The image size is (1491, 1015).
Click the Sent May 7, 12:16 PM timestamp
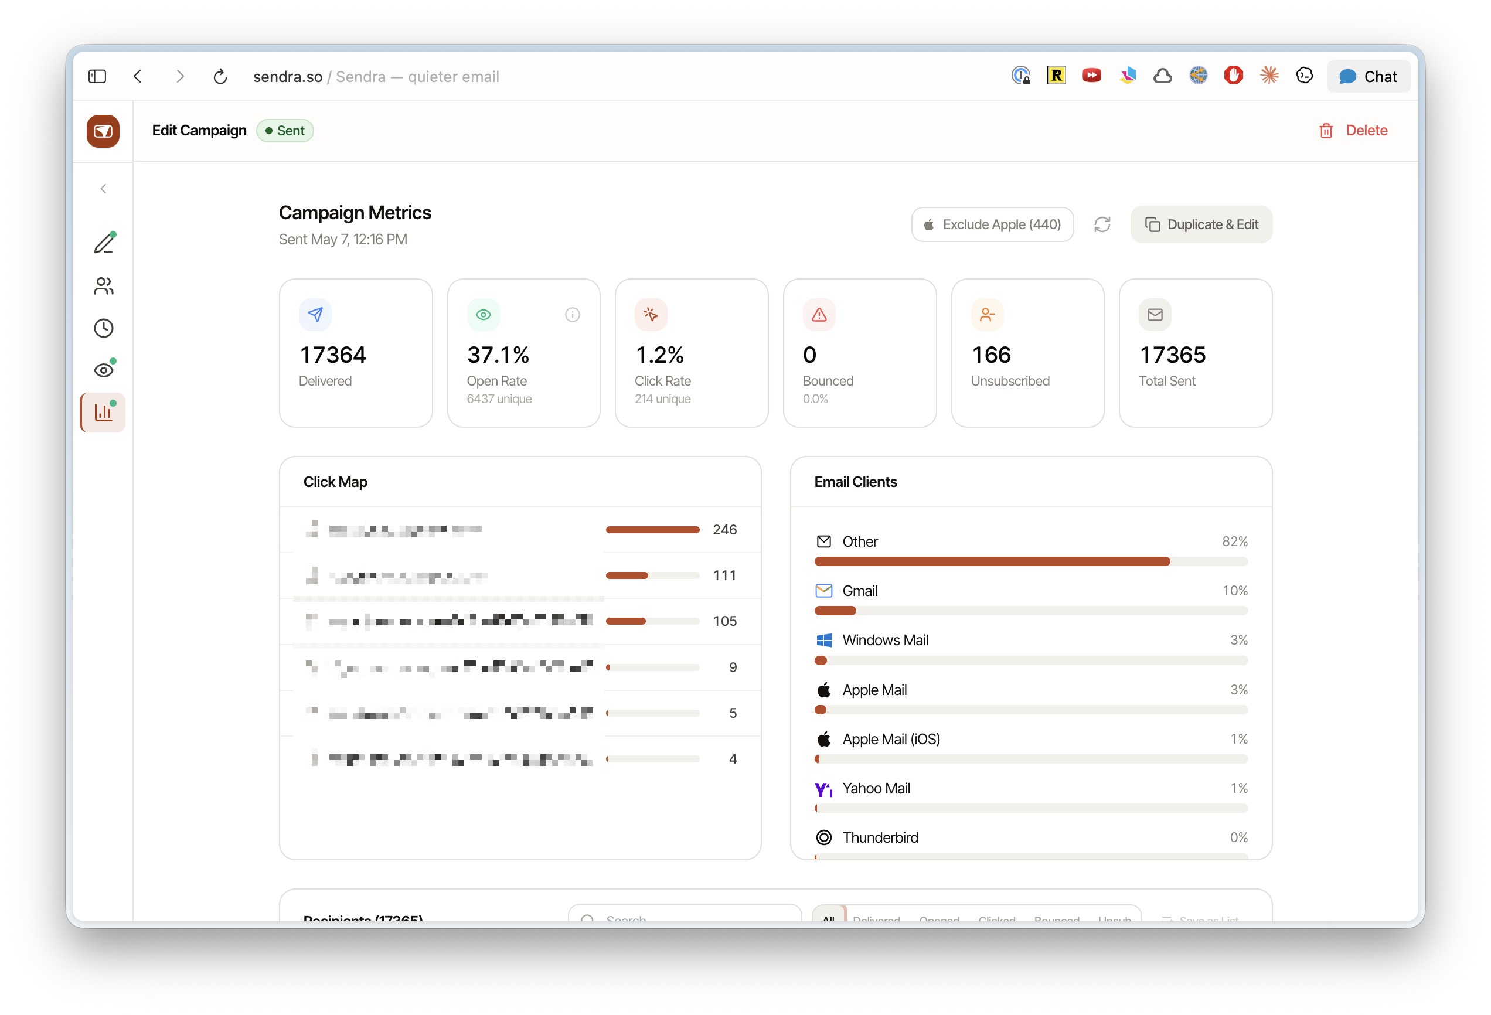pyautogui.click(x=343, y=239)
